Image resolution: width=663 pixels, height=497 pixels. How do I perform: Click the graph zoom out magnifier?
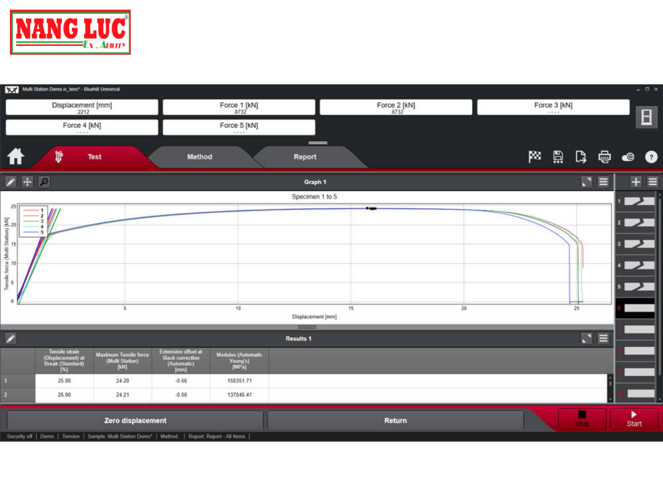(44, 182)
